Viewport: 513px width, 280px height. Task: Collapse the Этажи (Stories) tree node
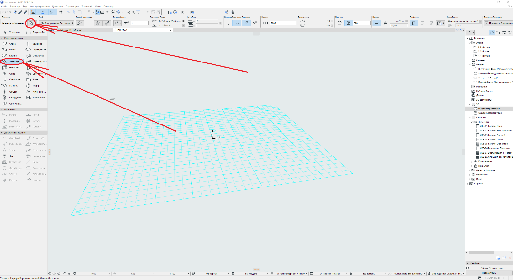469,43
